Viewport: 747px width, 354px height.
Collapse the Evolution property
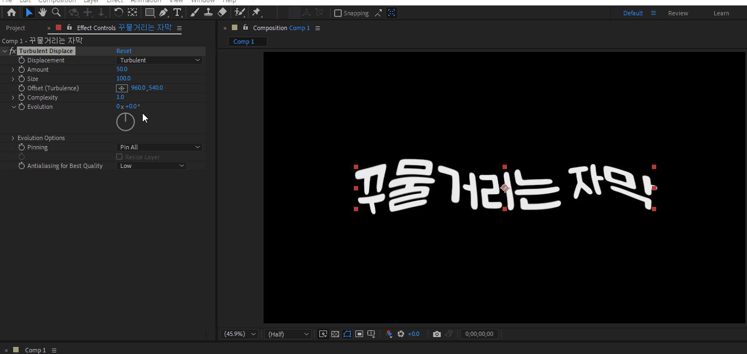[13, 107]
